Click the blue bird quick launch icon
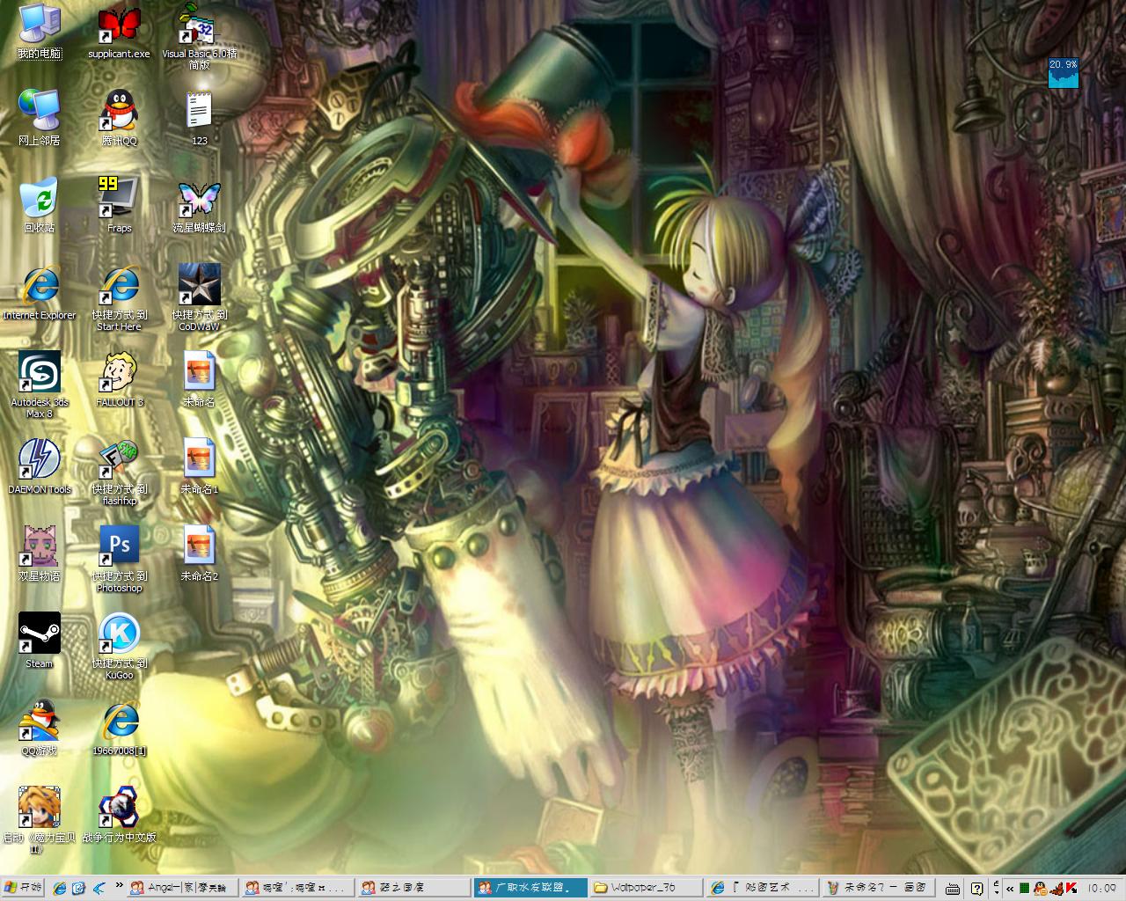Viewport: 1126px width, 901px height. [x=99, y=888]
